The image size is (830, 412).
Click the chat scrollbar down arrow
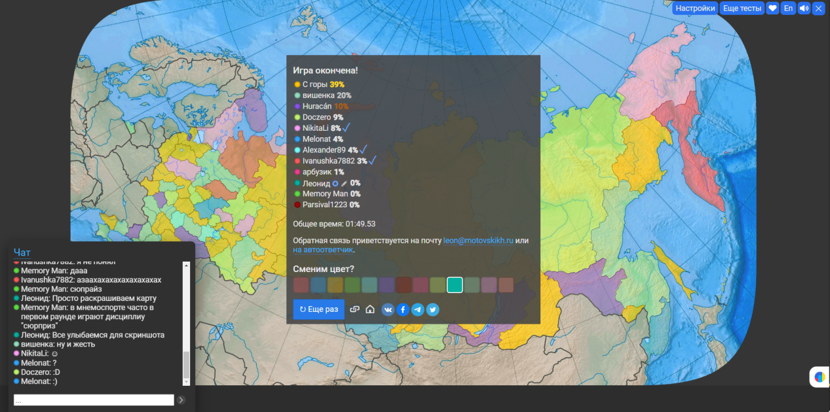click(186, 382)
